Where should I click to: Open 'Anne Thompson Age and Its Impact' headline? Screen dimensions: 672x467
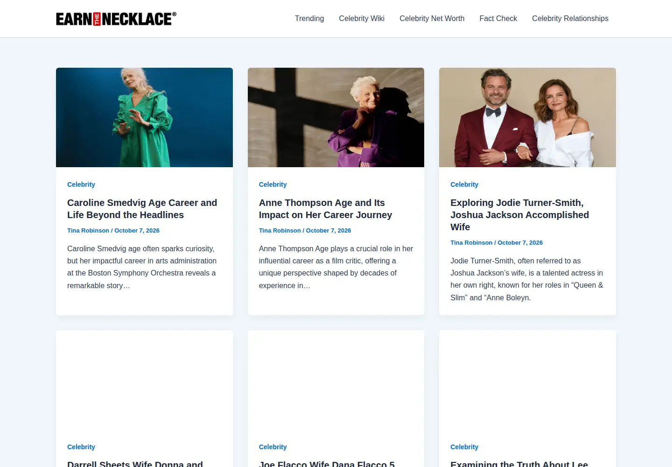326,209
